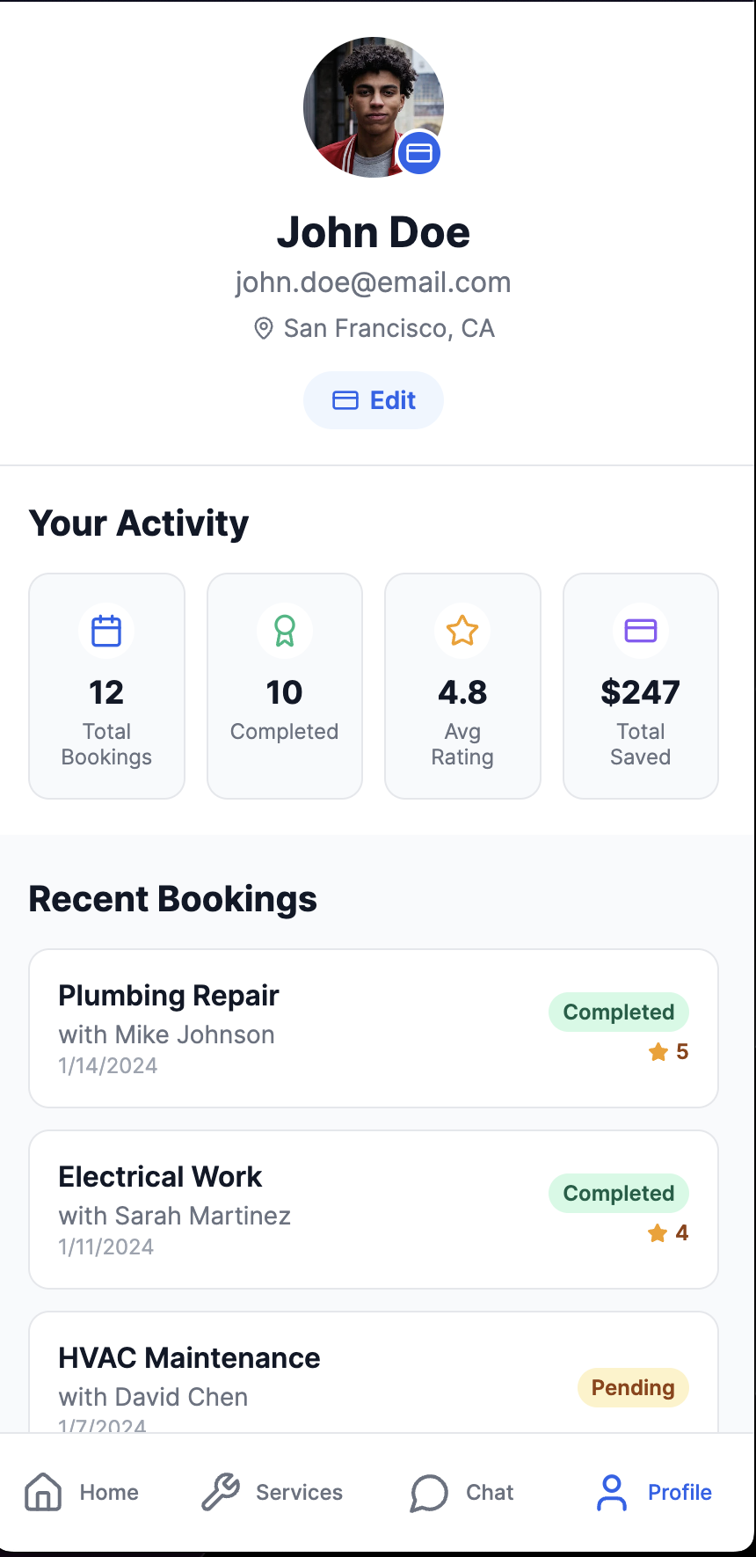Open the Plumbing Repair booking card
Screen dimensions: 756x1557
(x=374, y=1028)
